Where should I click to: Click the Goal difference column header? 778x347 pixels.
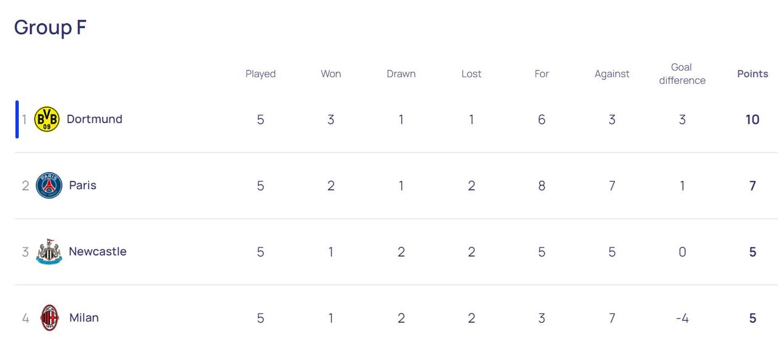point(682,74)
